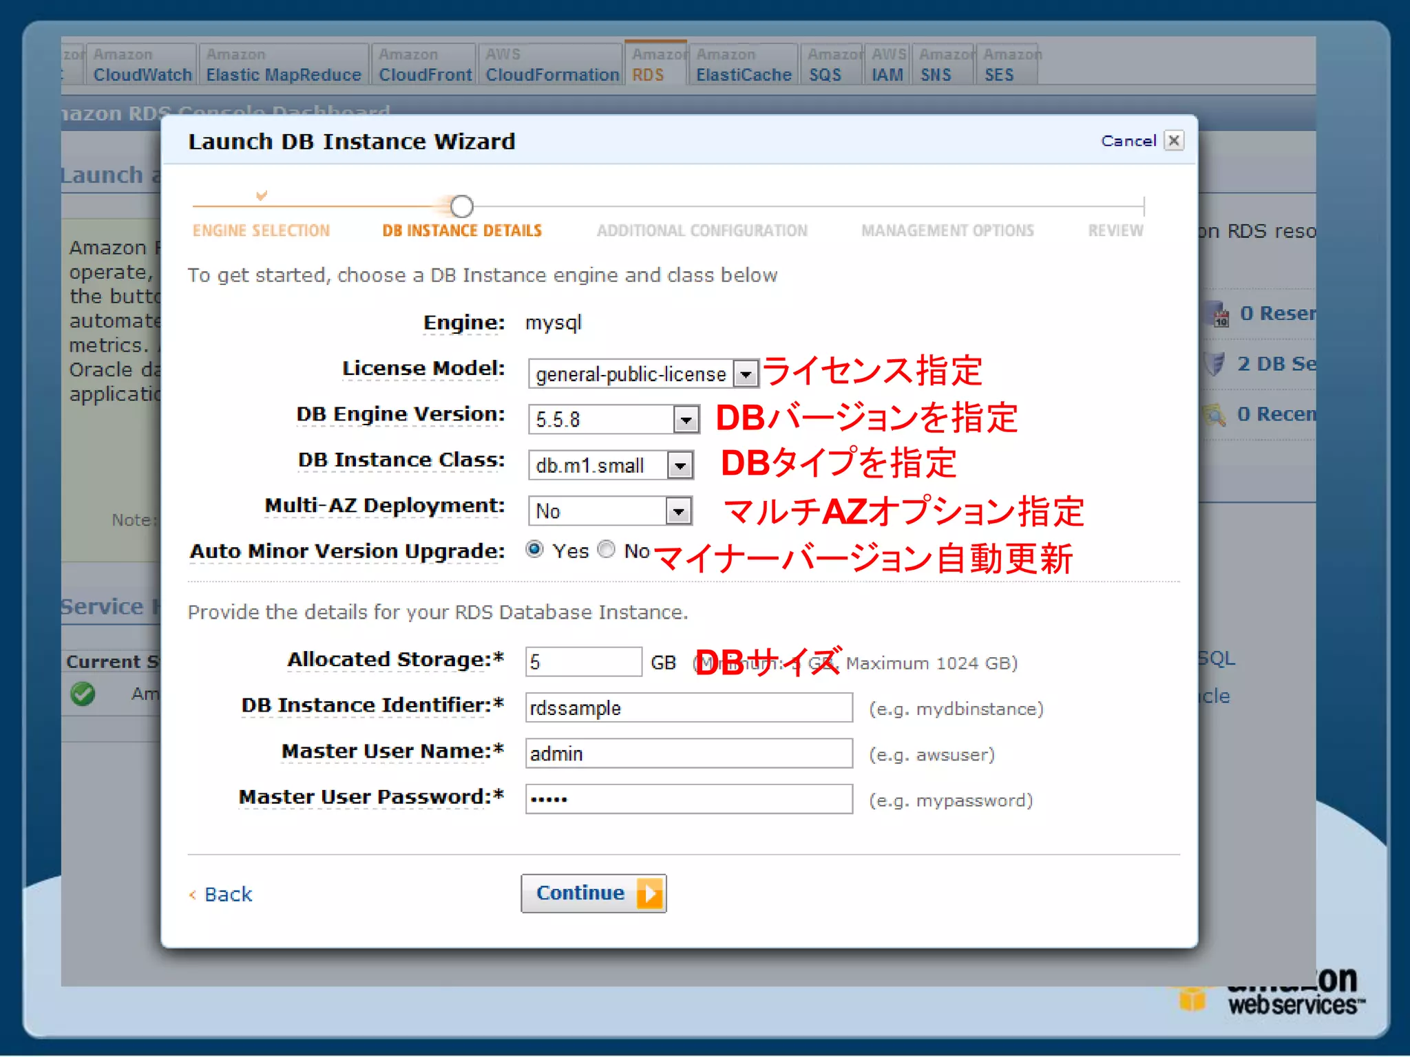This screenshot has width=1410, height=1057.
Task: Select Yes for Auto Minor Version Upgrade
Action: tap(534, 549)
